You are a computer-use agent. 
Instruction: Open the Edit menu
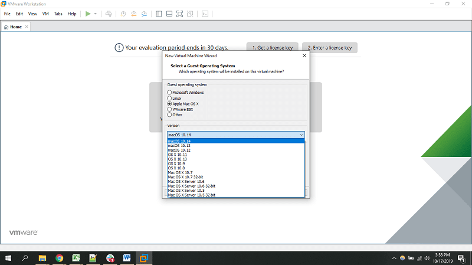19,14
